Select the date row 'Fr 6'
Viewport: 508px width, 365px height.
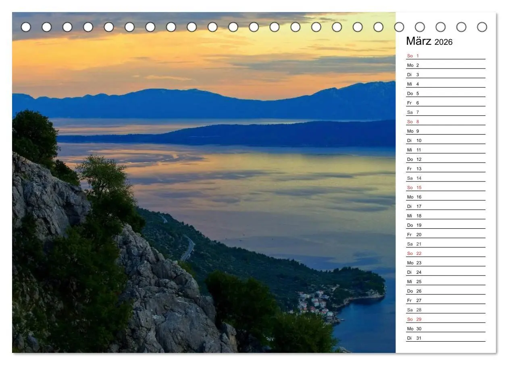[x=446, y=103]
